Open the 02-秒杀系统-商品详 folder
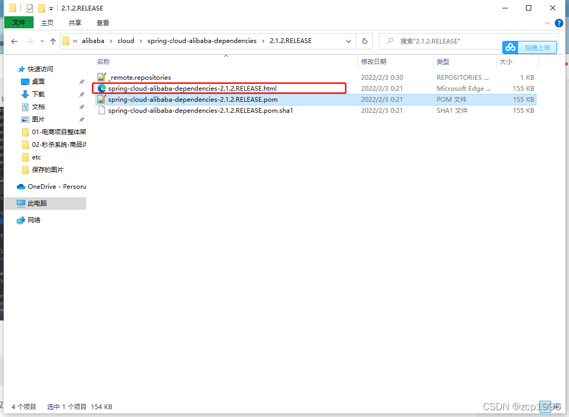 point(59,145)
